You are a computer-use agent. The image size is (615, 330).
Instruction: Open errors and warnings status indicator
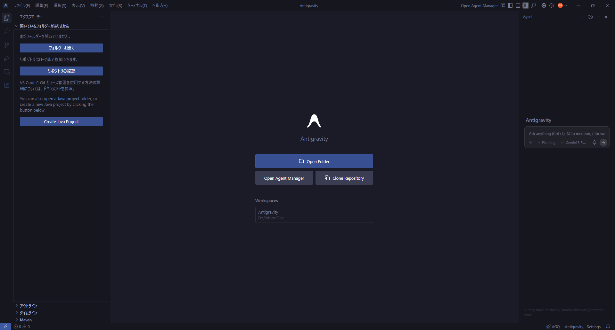pyautogui.click(x=22, y=326)
